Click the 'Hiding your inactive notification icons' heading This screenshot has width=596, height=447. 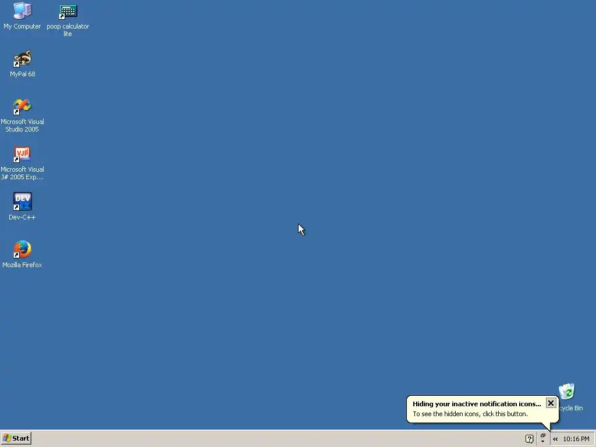click(477, 404)
